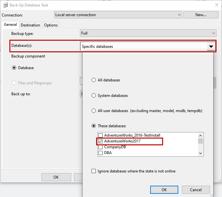Click Cancel in the database popup

point(196,190)
